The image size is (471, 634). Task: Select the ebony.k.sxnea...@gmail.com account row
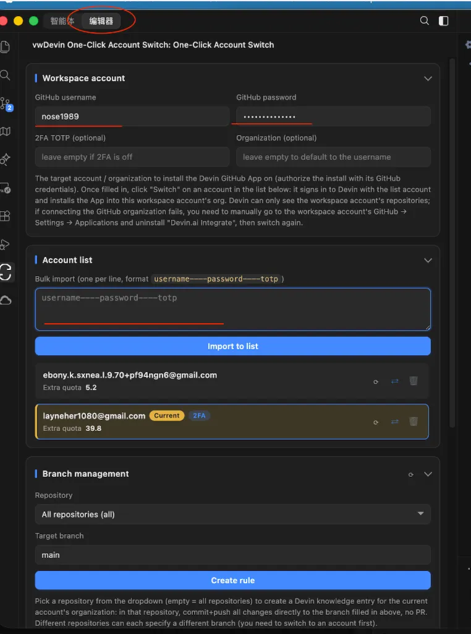pos(232,381)
